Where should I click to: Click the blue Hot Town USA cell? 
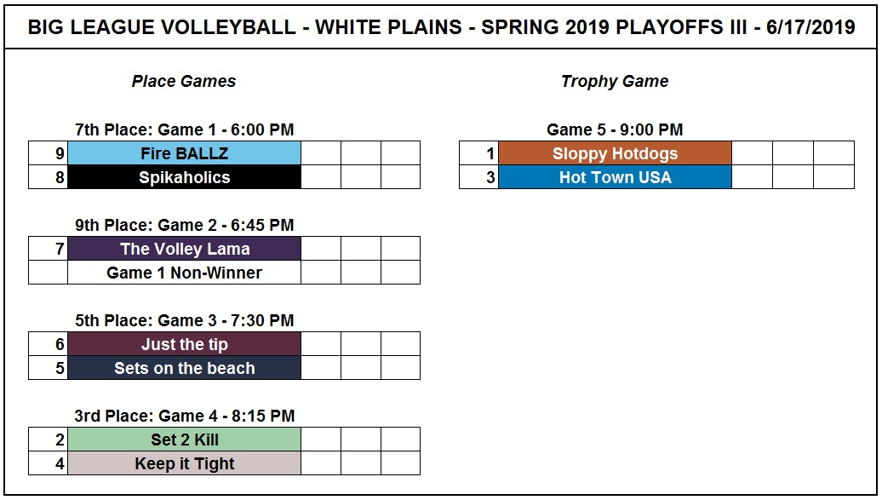tap(616, 177)
